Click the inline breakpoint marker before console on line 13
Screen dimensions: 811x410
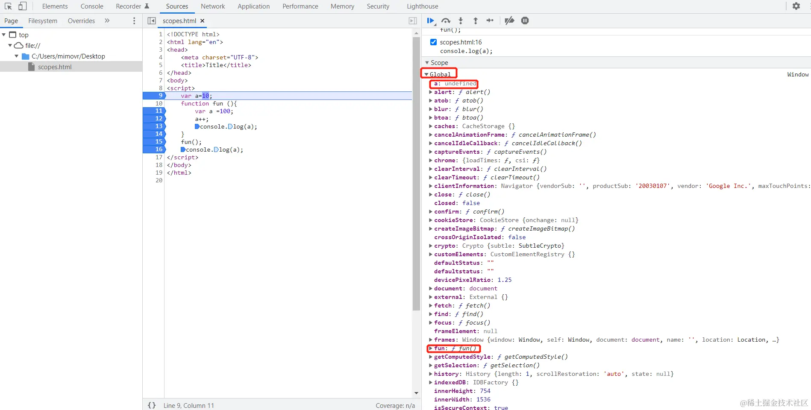tap(197, 126)
